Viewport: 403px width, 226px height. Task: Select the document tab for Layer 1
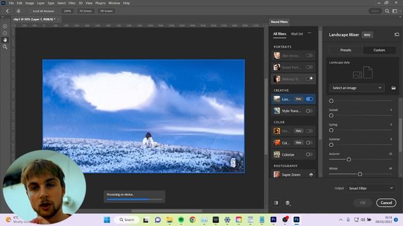pyautogui.click(x=35, y=19)
